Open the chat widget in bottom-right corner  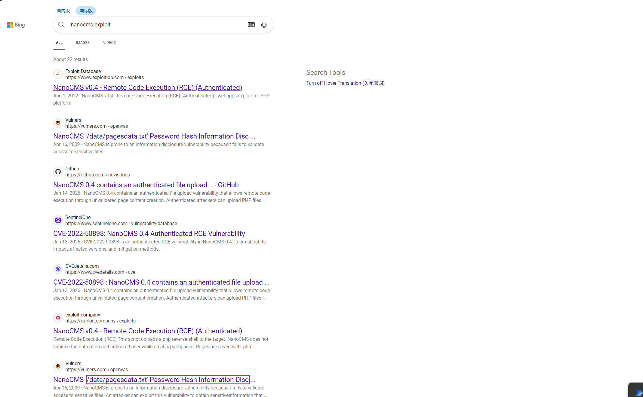point(636,390)
